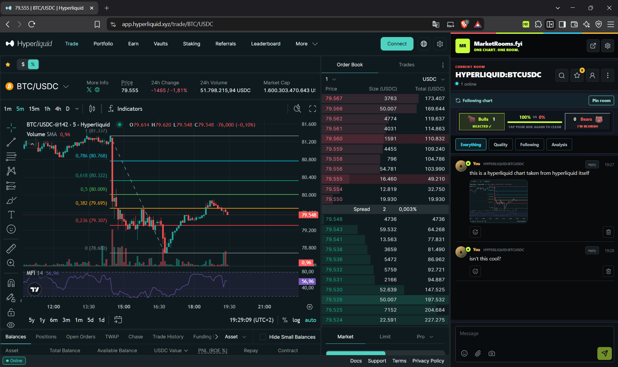Open the emoji sticker tool
This screenshot has width=618, height=367.
pyautogui.click(x=11, y=229)
